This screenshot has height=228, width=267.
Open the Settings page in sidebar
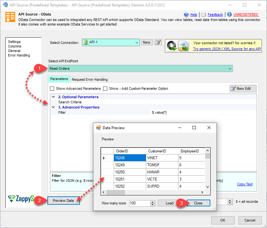[14, 42]
